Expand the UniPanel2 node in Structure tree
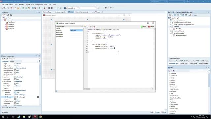The height and width of the screenshot is (119, 211). (x=5, y=26)
